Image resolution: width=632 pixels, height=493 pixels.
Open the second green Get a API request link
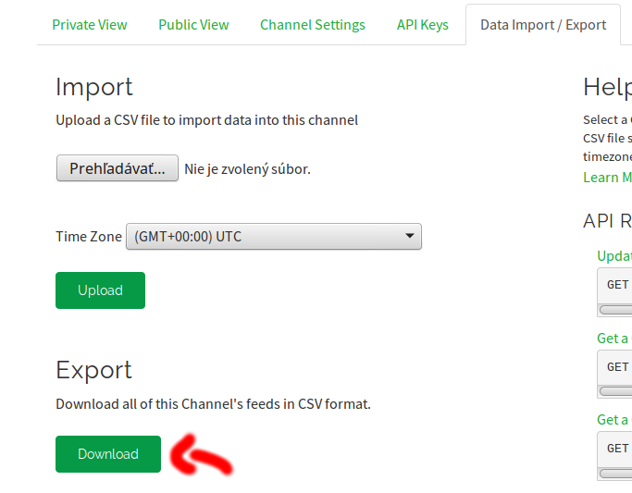(614, 339)
